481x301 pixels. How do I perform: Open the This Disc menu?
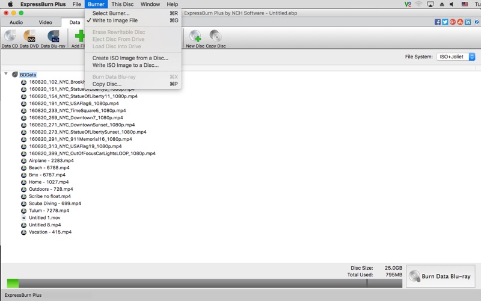[x=123, y=4]
